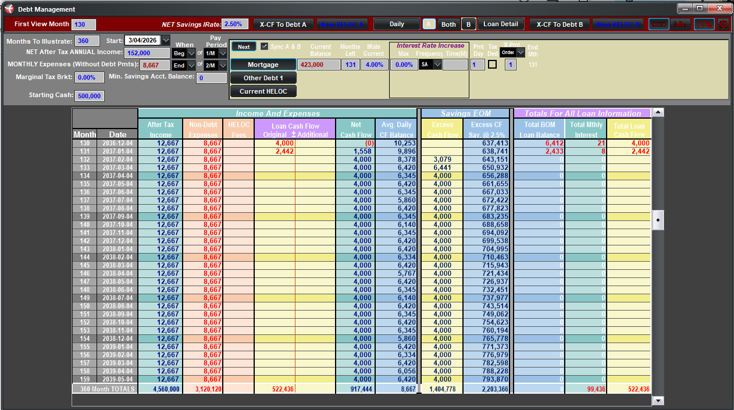Open the Beg income timing dropdown

[x=191, y=53]
